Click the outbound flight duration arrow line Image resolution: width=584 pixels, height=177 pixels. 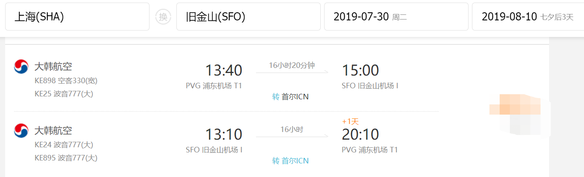tap(292, 73)
